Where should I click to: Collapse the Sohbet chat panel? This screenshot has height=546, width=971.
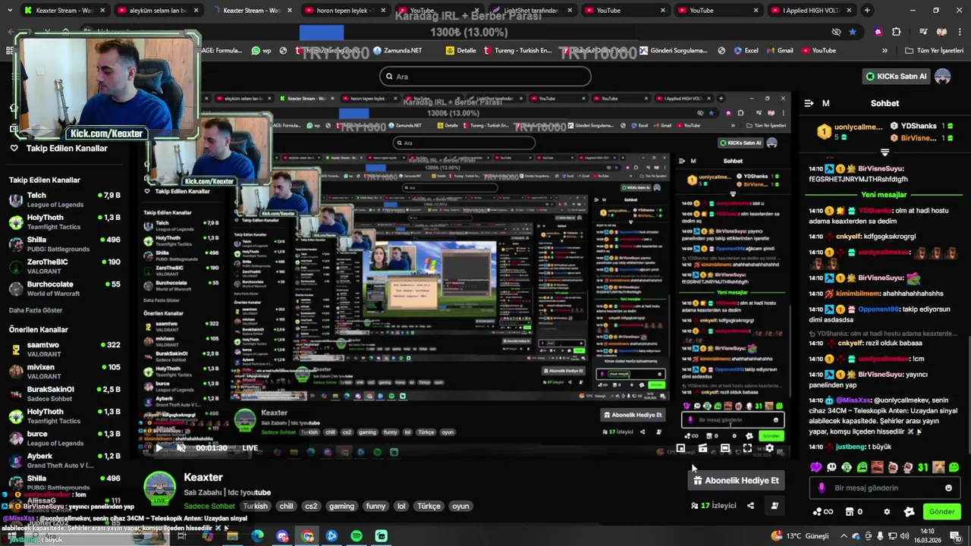click(809, 103)
